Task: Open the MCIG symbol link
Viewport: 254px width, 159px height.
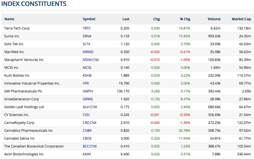Action: click(x=87, y=67)
